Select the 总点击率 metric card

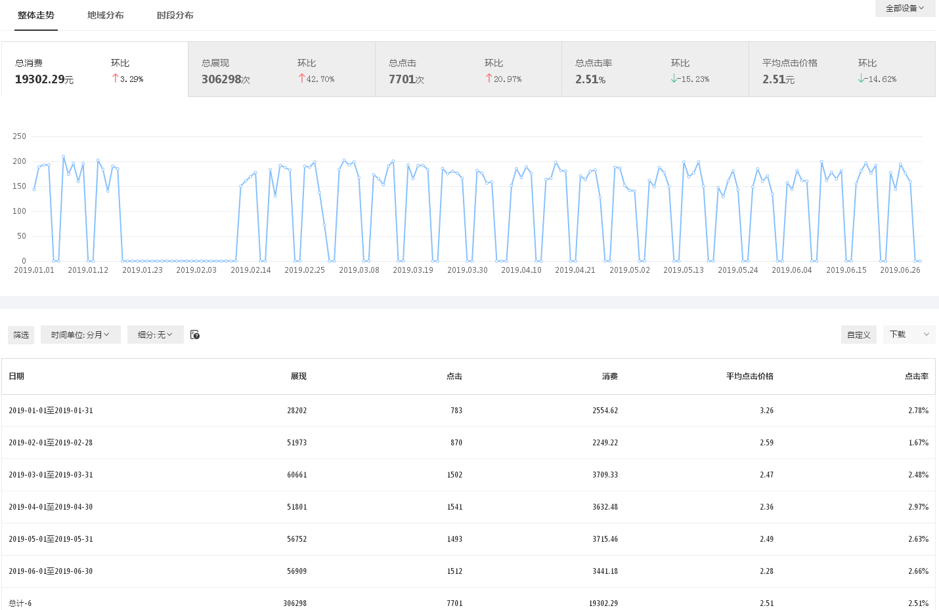pos(655,70)
